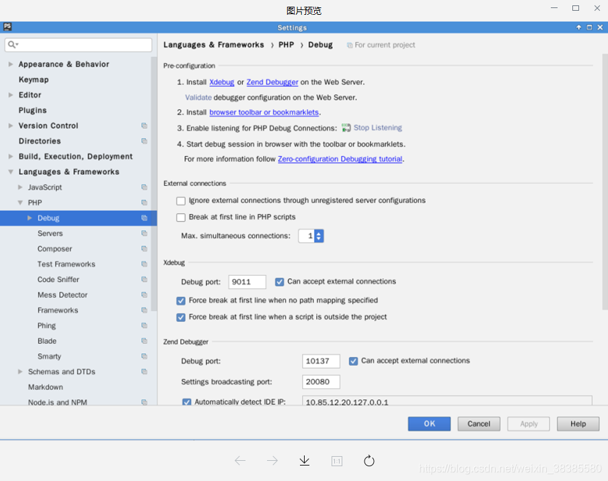
Task: Click the previous image arrow in the preview toolbar
Action: (240, 460)
